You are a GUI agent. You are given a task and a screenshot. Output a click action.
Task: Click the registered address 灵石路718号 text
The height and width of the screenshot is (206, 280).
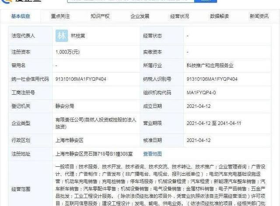tap(97, 154)
